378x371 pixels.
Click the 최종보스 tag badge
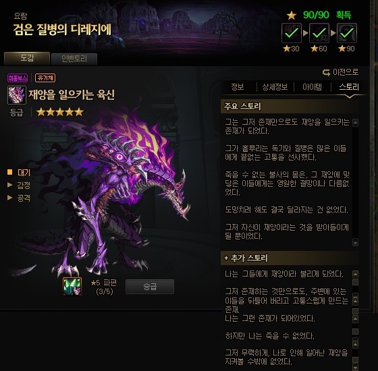coord(18,78)
